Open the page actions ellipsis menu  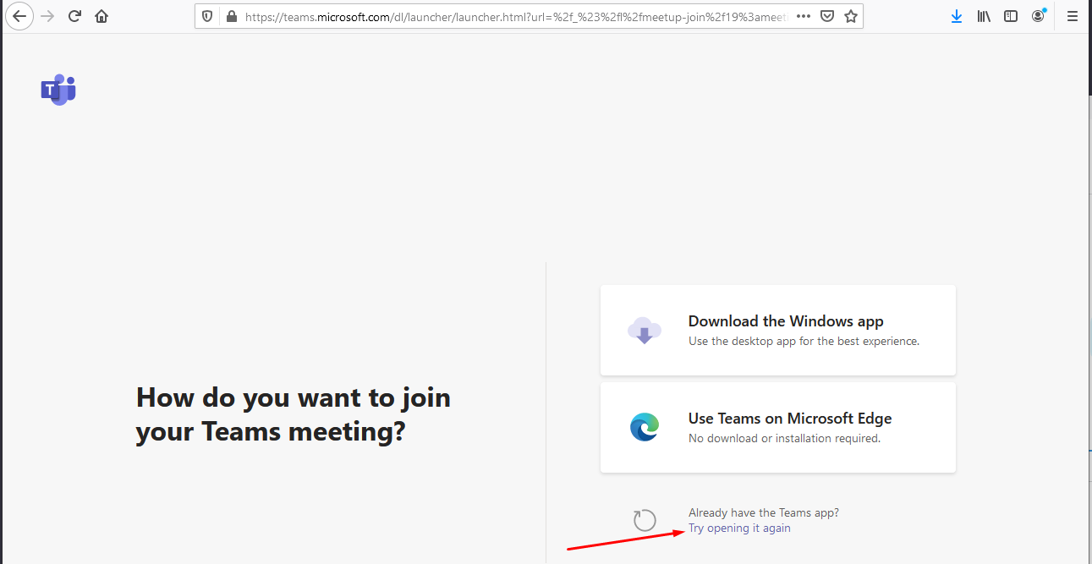(802, 15)
